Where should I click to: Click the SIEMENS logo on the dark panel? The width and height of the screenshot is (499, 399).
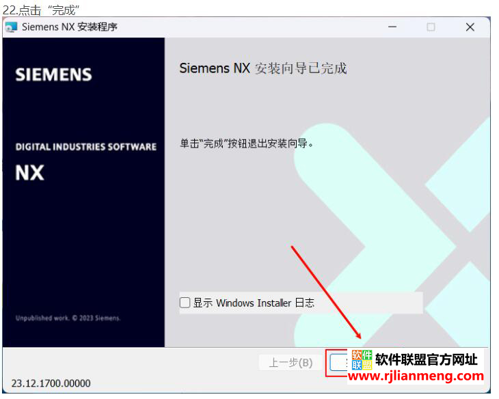click(x=54, y=74)
